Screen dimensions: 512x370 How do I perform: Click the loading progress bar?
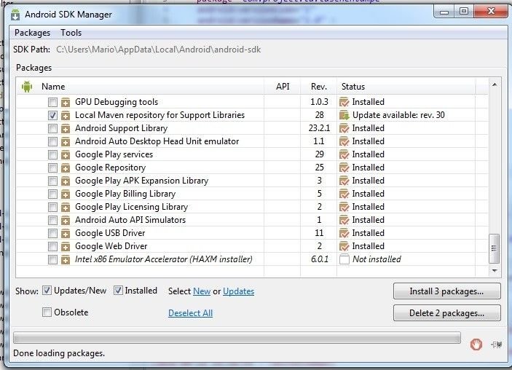pyautogui.click(x=237, y=338)
